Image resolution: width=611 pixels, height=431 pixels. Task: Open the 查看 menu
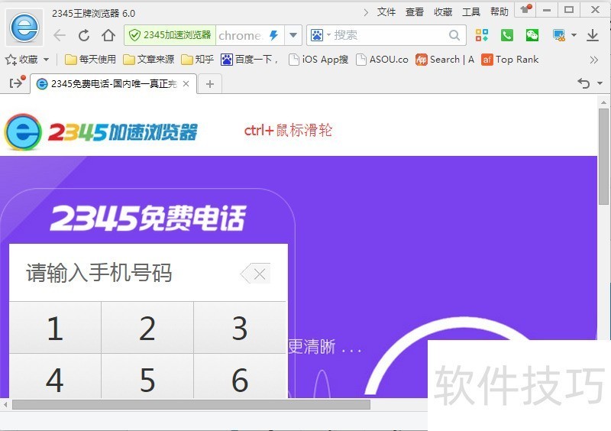pos(415,12)
